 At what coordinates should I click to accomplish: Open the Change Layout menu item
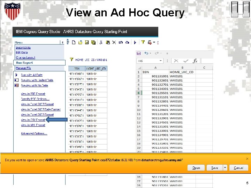pos(25,57)
